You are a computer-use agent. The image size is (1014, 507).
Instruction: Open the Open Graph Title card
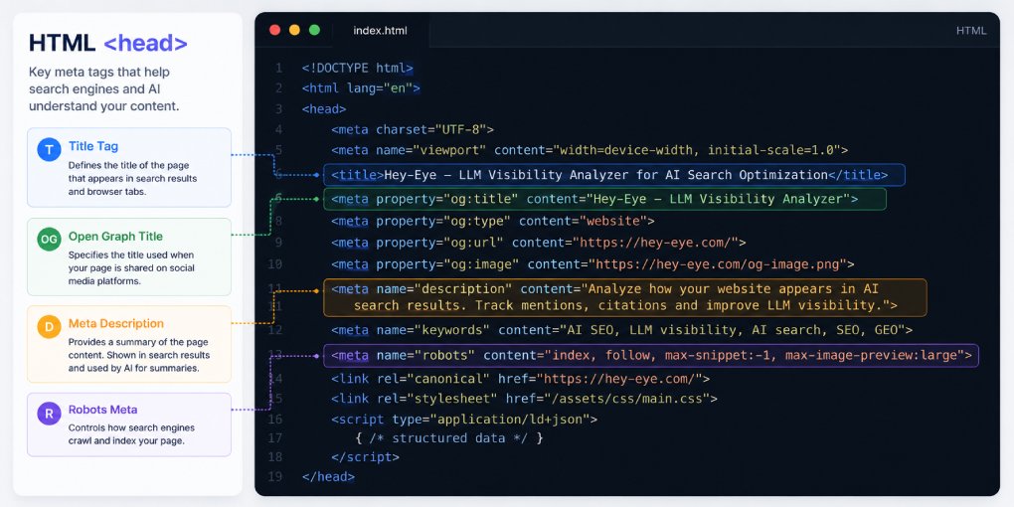[x=129, y=256]
